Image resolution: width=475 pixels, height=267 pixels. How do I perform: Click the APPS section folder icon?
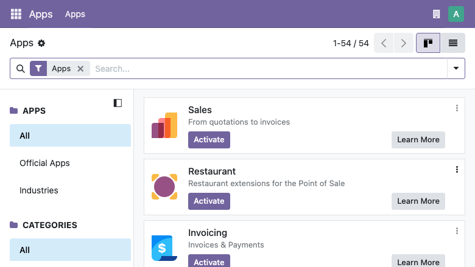tap(13, 110)
